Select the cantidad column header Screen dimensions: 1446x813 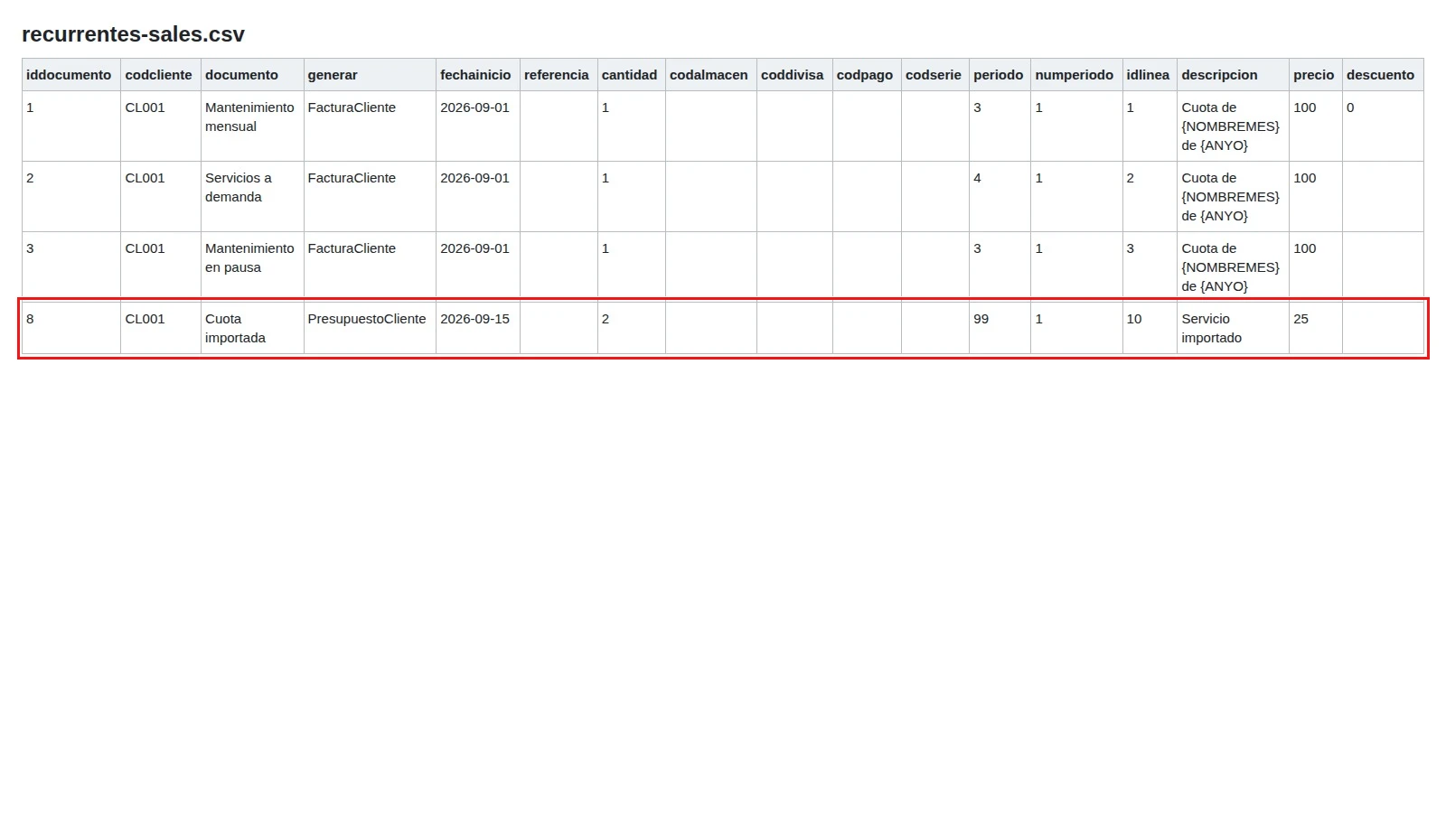click(632, 75)
